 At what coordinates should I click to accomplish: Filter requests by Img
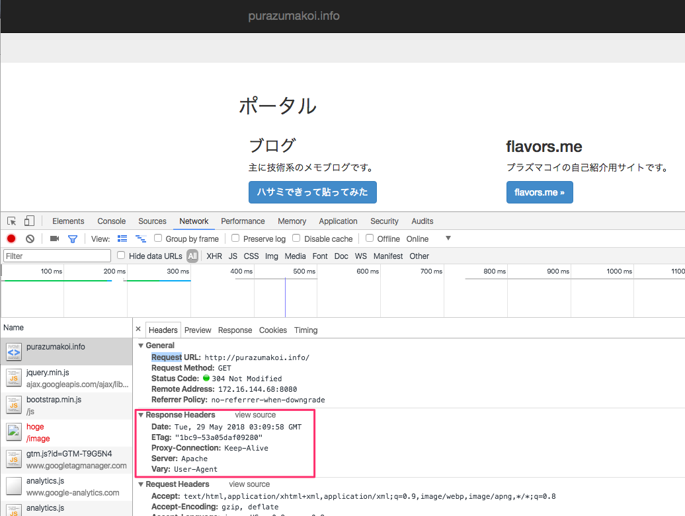272,256
